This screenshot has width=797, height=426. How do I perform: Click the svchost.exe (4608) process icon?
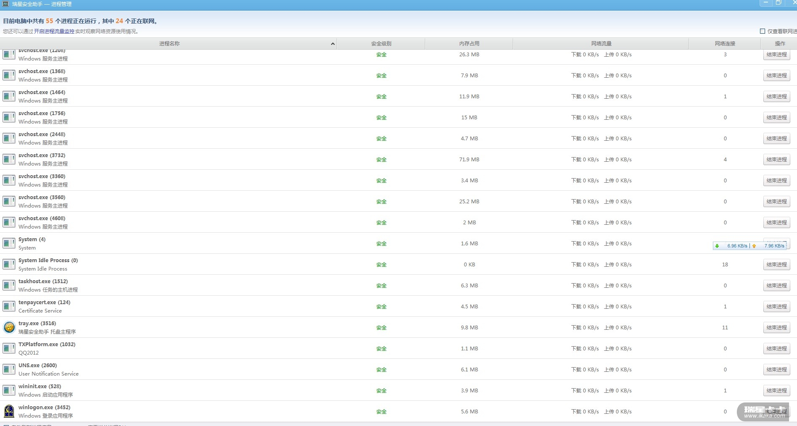tap(9, 222)
